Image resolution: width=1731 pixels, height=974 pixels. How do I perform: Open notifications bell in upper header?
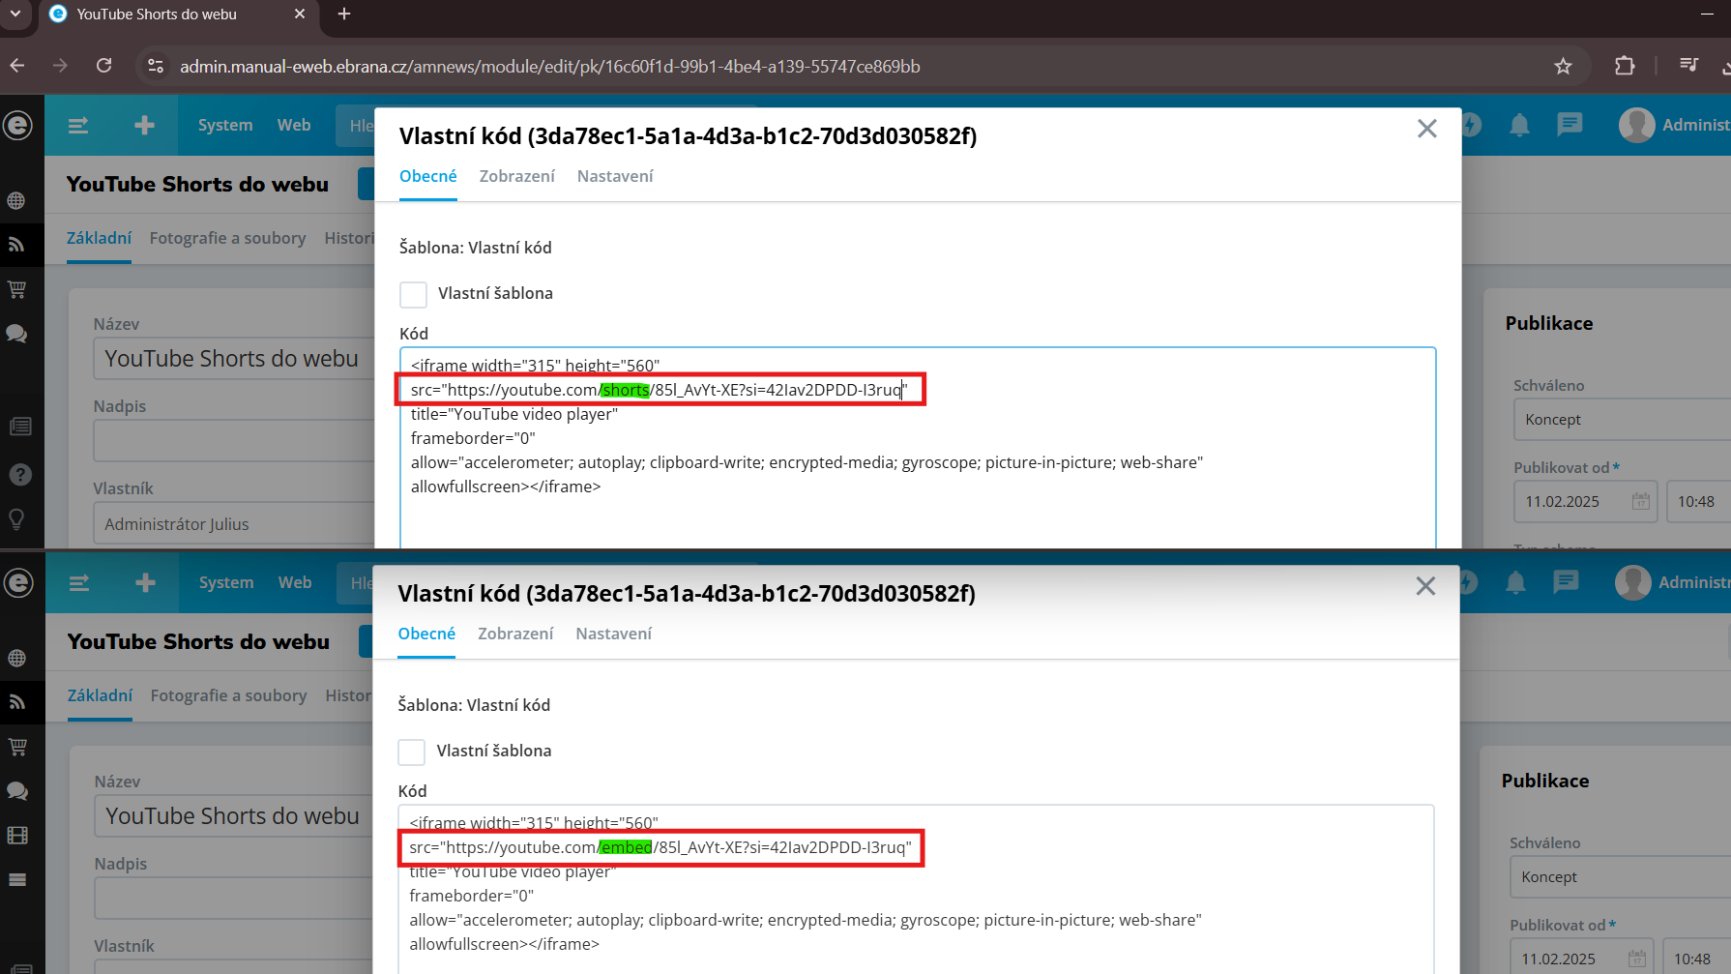click(1519, 125)
